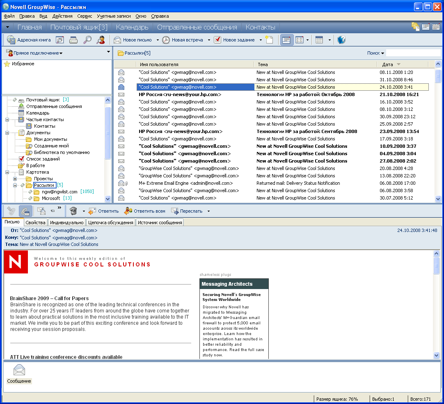Click the paperclip arrow attachment icon
444x404 pixels.
pyautogui.click(x=11, y=211)
